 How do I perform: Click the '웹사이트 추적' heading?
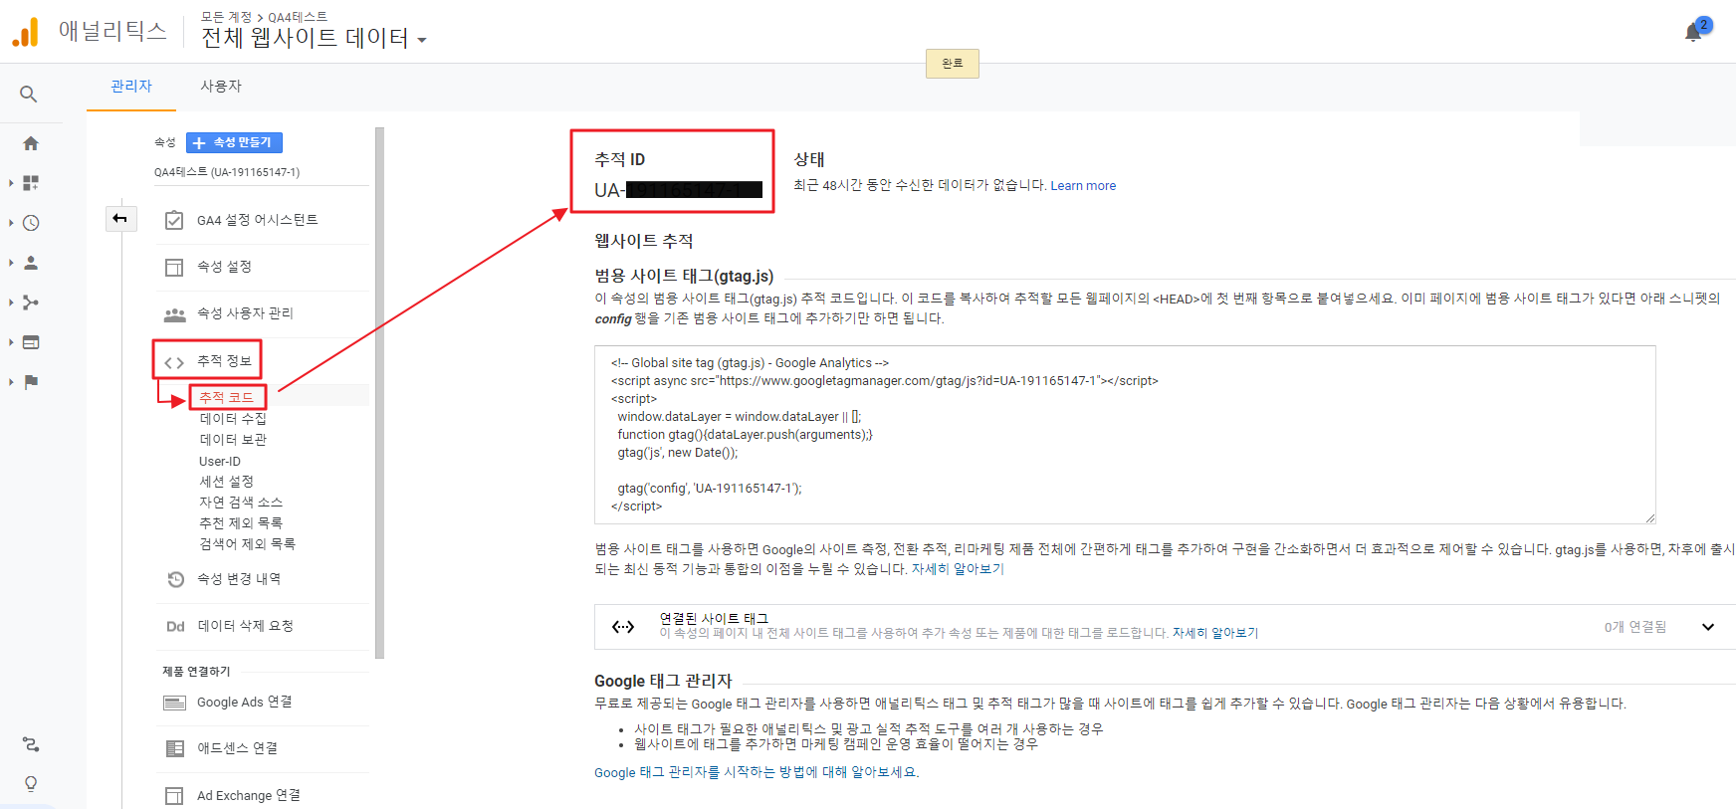[x=644, y=241]
